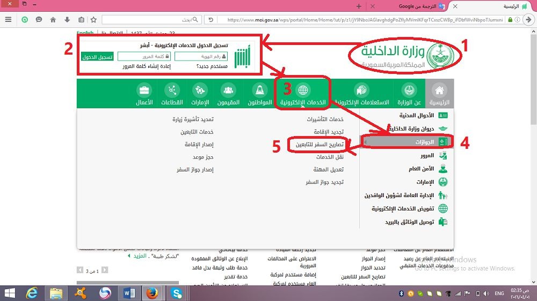Click the تصاريح السفر للتابعين submenu link
The height and width of the screenshot is (301, 537).
pyautogui.click(x=320, y=145)
